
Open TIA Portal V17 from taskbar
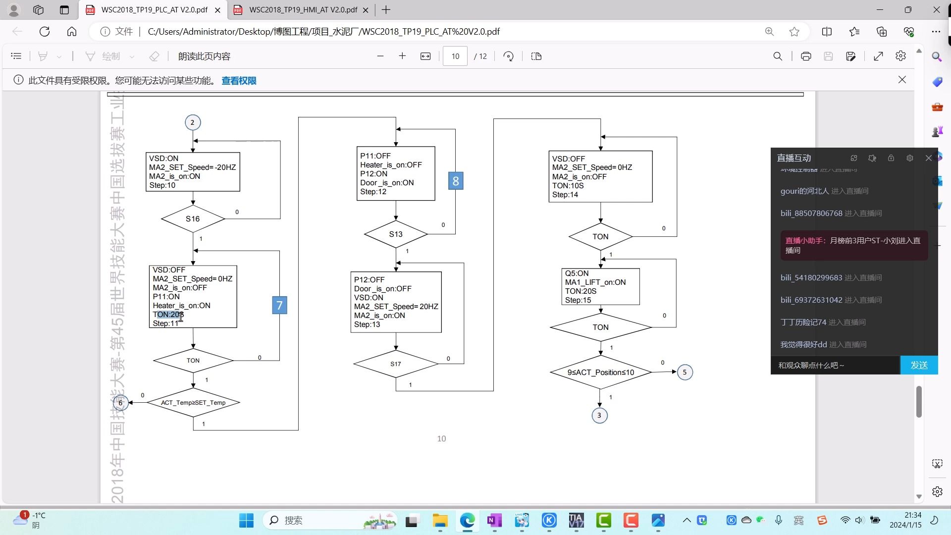point(576,521)
